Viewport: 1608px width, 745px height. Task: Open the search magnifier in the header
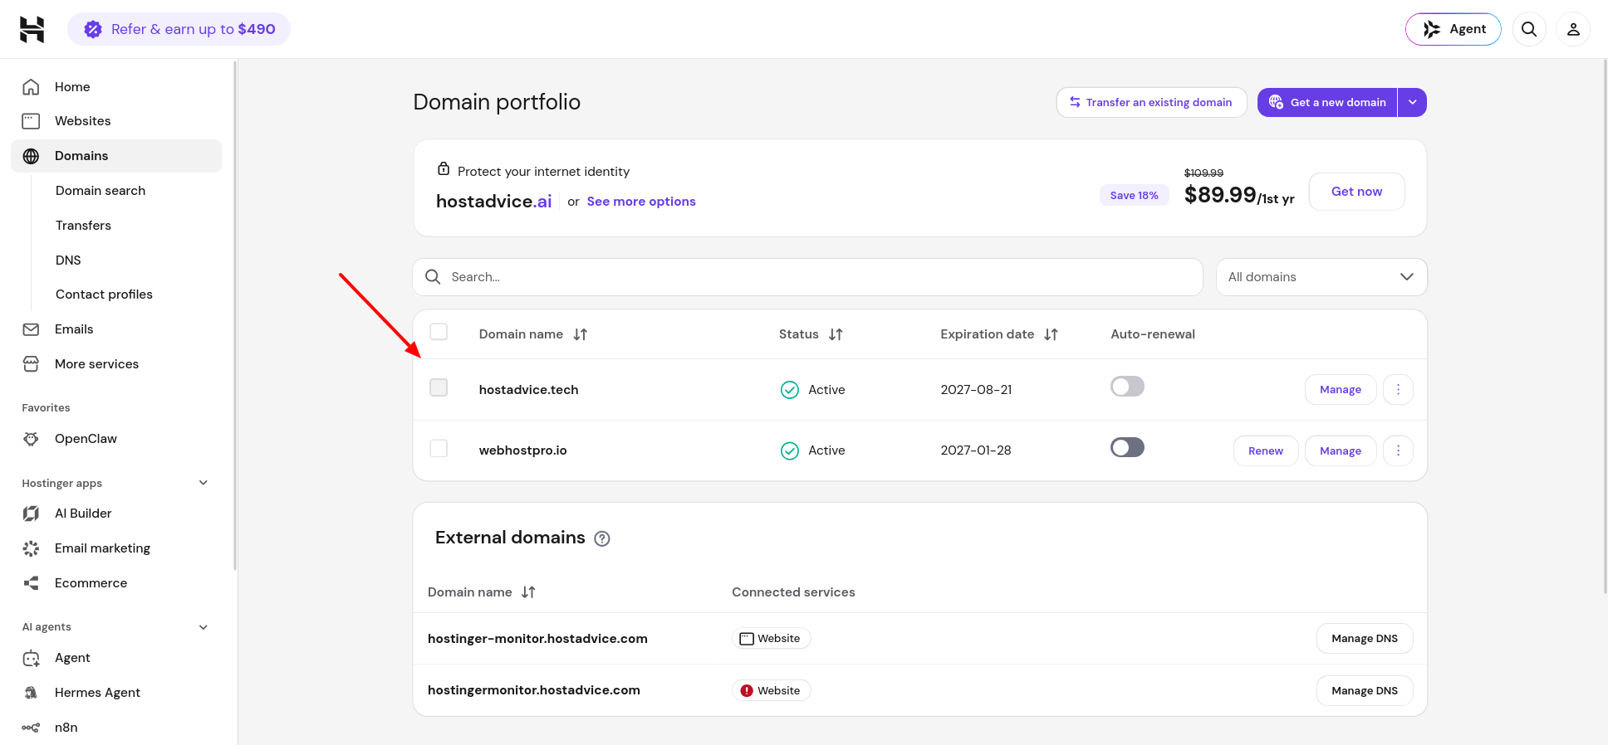[x=1529, y=29]
